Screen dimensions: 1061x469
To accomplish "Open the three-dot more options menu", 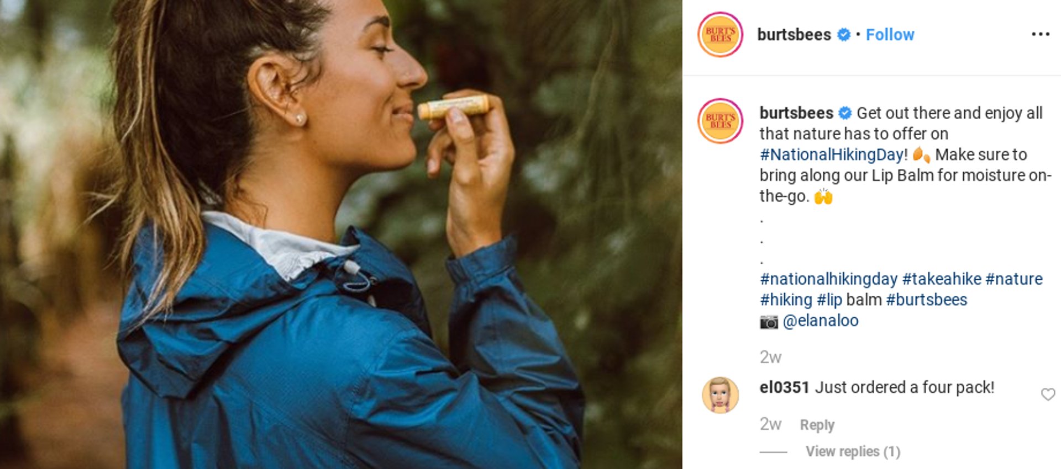I will pyautogui.click(x=1041, y=34).
